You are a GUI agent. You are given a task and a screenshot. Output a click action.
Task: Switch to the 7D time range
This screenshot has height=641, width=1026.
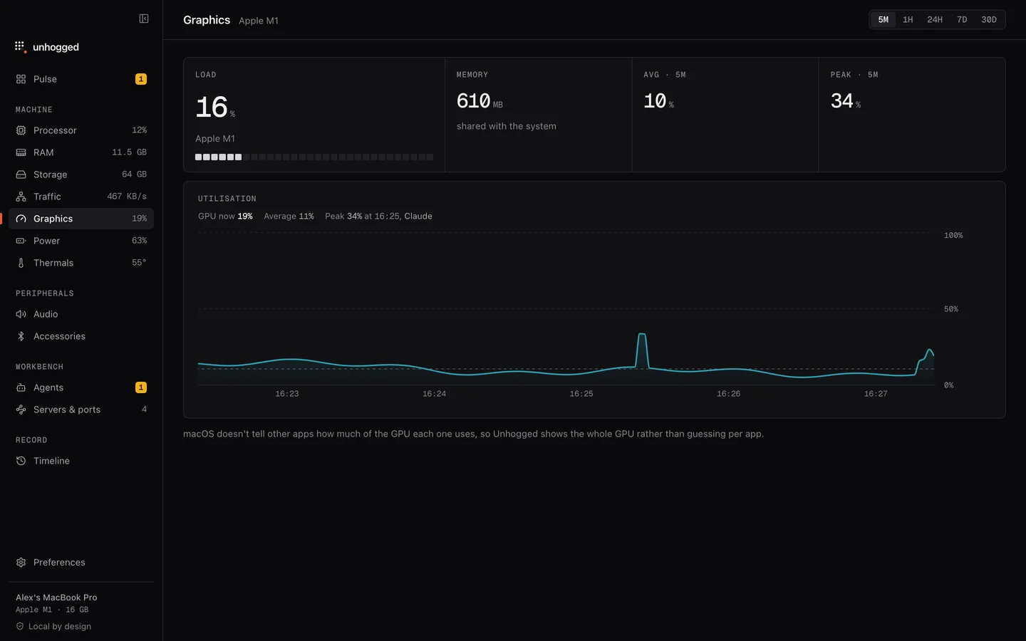tap(962, 20)
